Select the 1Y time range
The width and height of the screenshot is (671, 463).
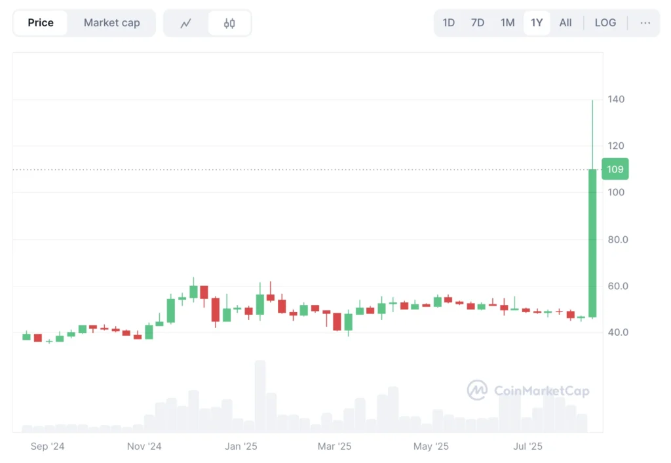[x=537, y=23]
